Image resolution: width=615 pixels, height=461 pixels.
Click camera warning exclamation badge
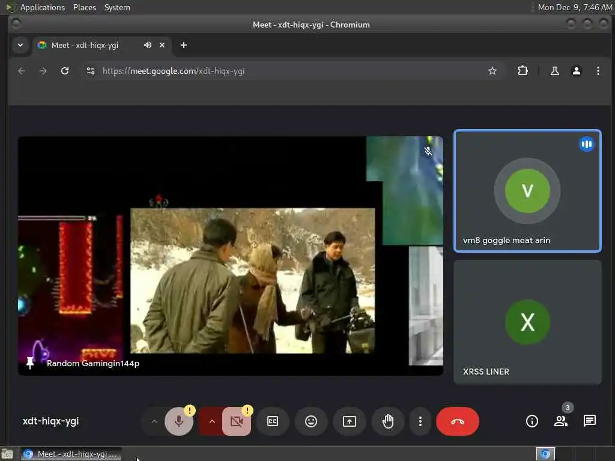point(247,411)
